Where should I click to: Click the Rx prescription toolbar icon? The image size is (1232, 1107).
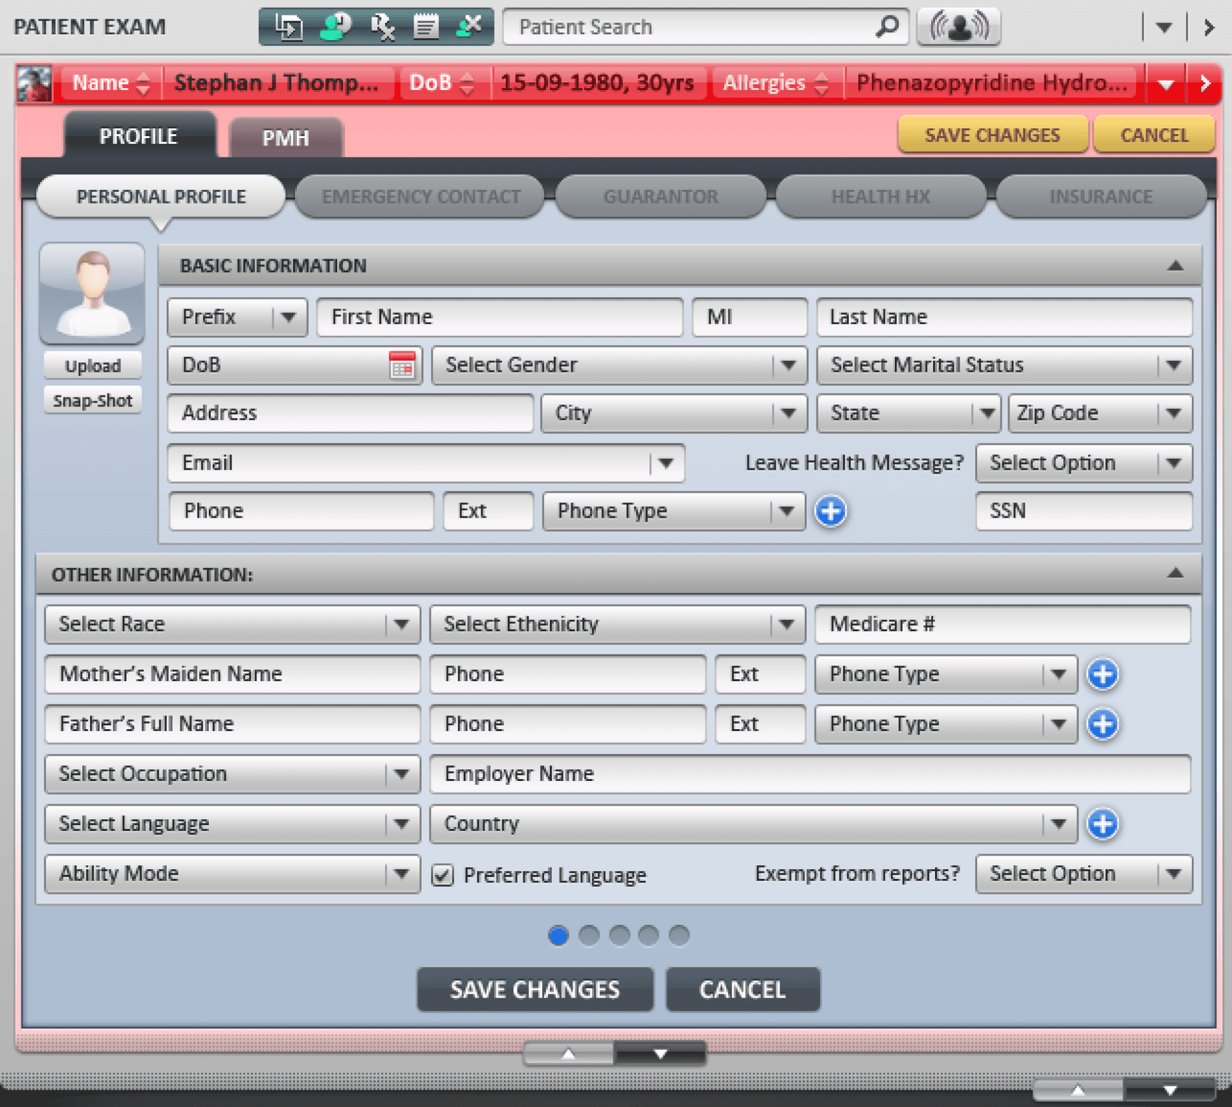point(383,26)
